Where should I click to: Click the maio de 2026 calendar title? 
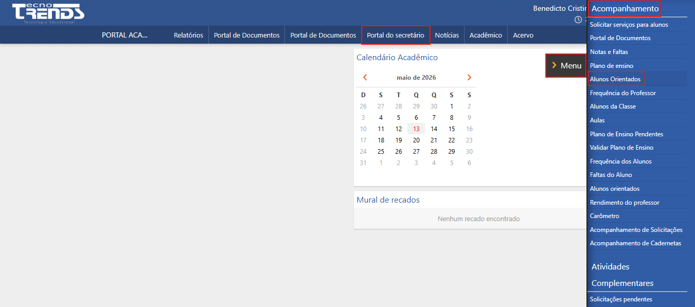[x=416, y=78]
